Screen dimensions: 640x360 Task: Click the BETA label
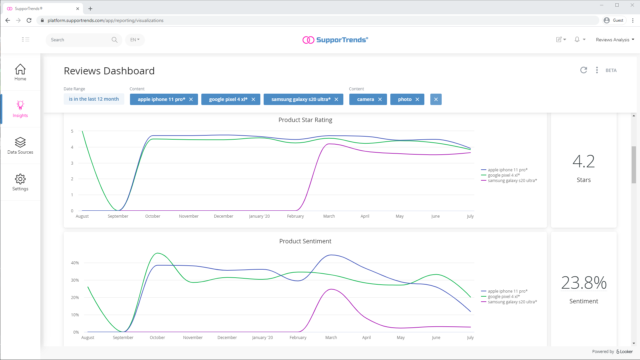(611, 70)
